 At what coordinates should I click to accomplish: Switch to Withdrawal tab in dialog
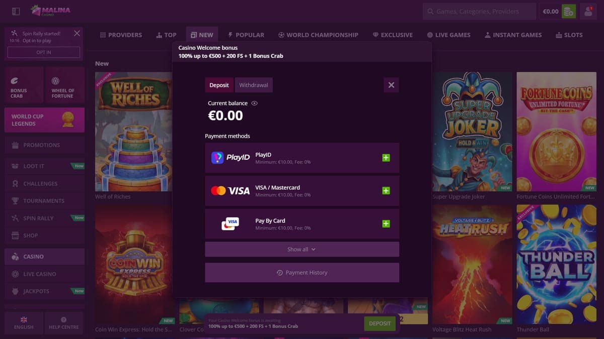pyautogui.click(x=254, y=85)
